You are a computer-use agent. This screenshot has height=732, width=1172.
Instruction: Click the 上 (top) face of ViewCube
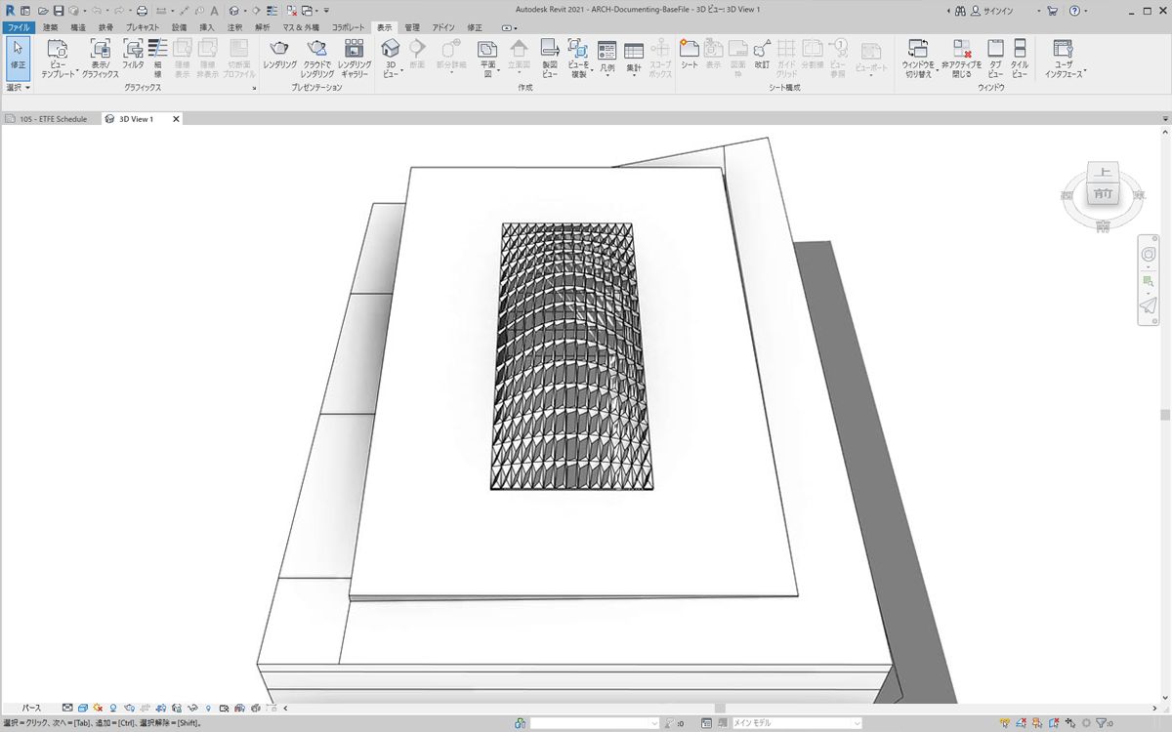tap(1104, 174)
